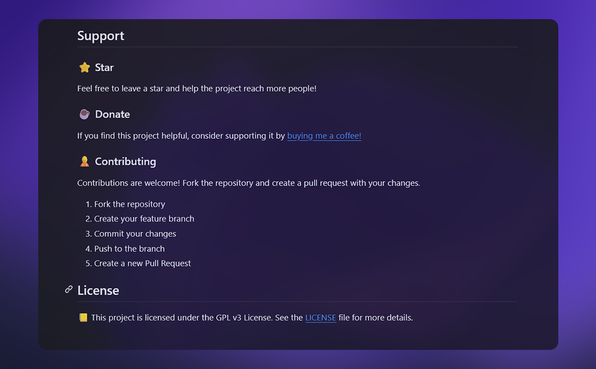
Task: Click the 'Contributions are welcome!' paragraph
Action: pyautogui.click(x=249, y=183)
